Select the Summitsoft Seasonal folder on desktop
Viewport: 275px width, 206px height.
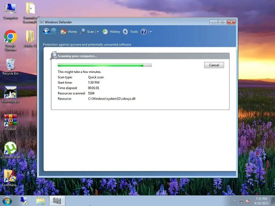tap(30, 13)
